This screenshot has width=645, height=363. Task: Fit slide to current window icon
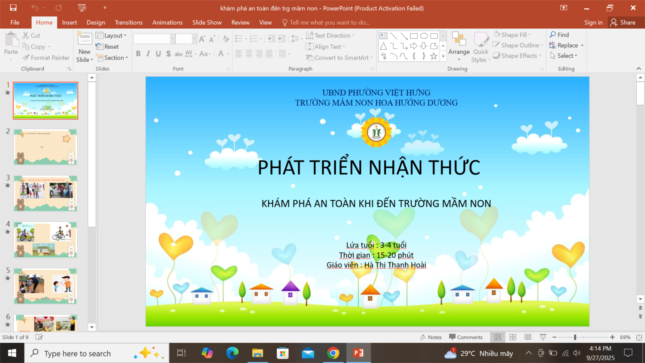pyautogui.click(x=639, y=337)
